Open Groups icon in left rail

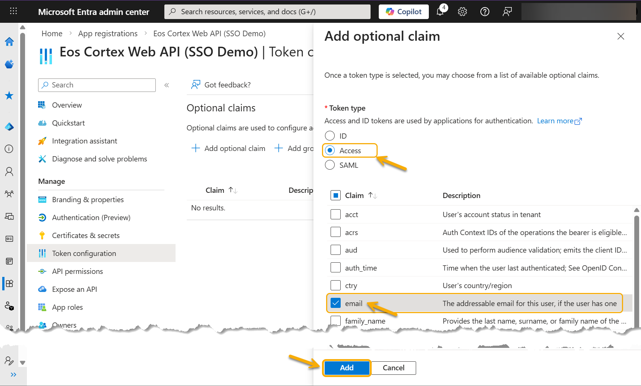(9, 194)
